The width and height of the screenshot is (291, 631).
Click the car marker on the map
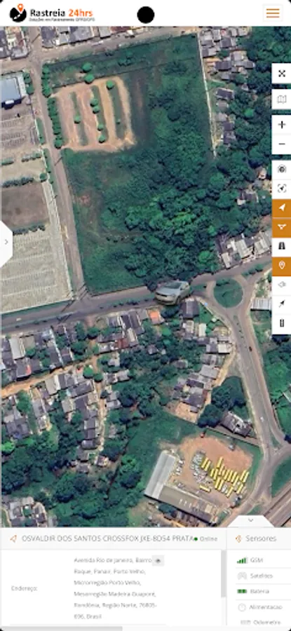coord(172,292)
